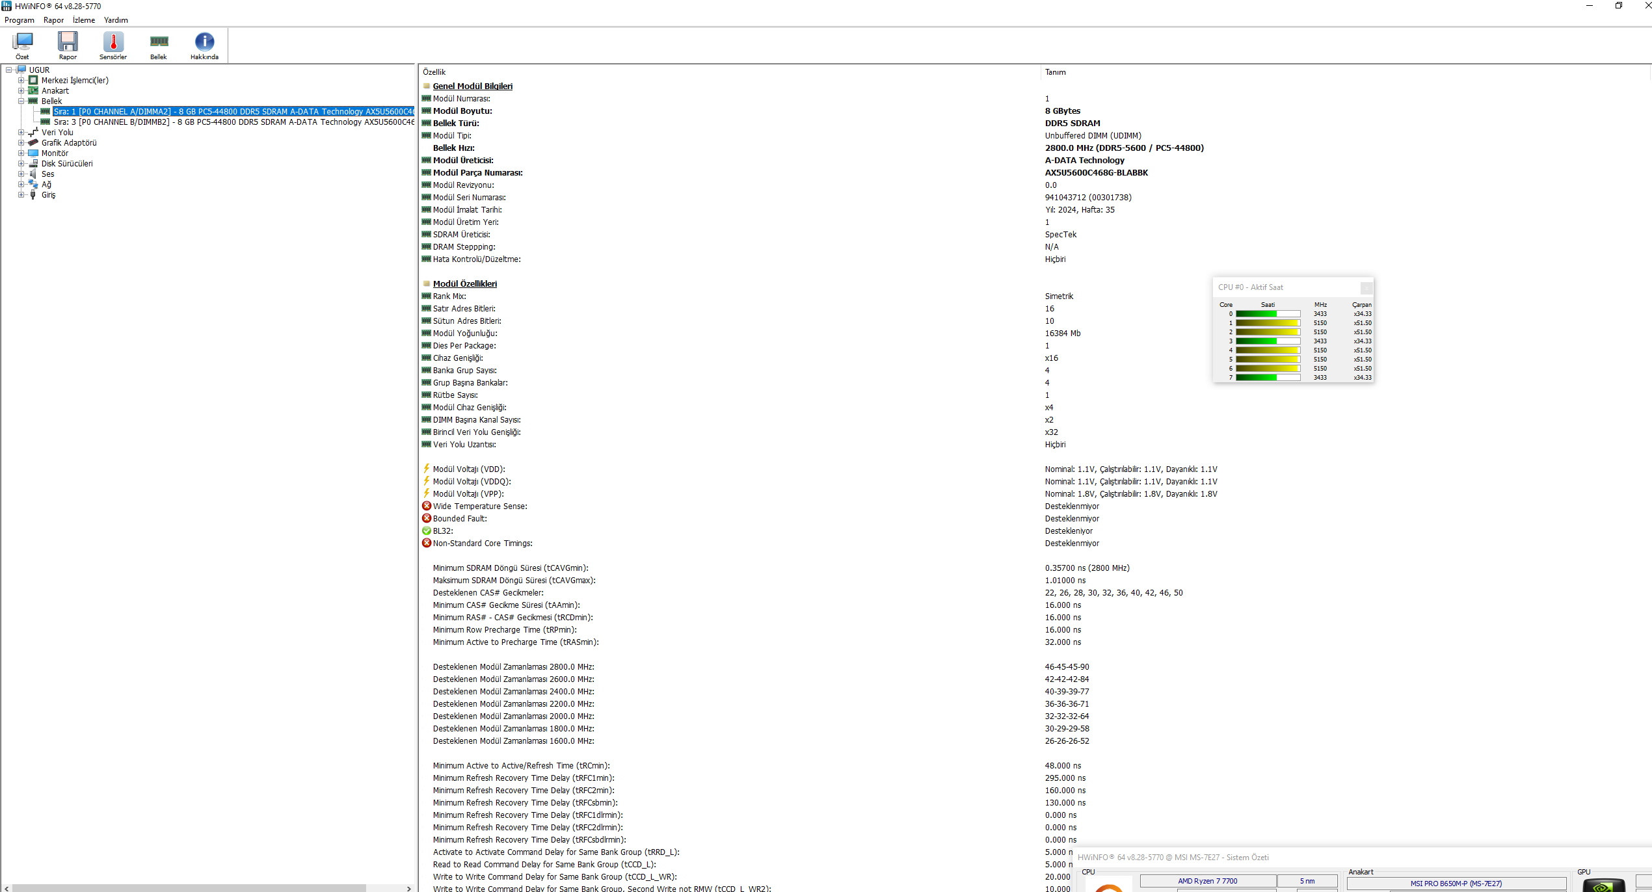
Task: Click the tree scrollbar right arrow
Action: click(x=408, y=887)
